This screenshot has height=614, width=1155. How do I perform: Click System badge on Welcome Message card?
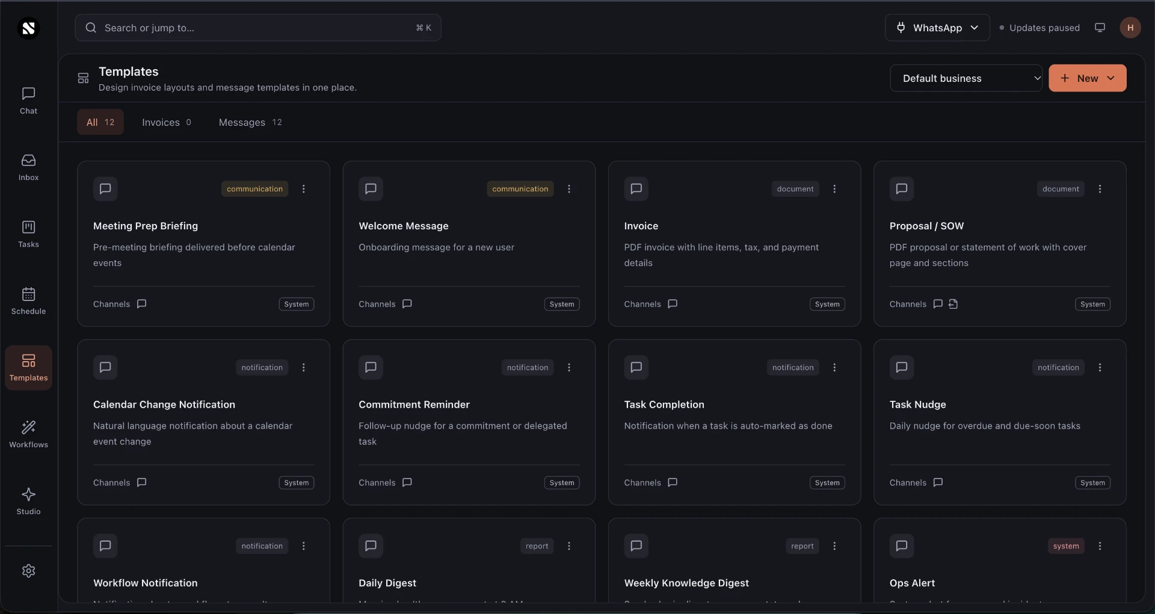[562, 305]
